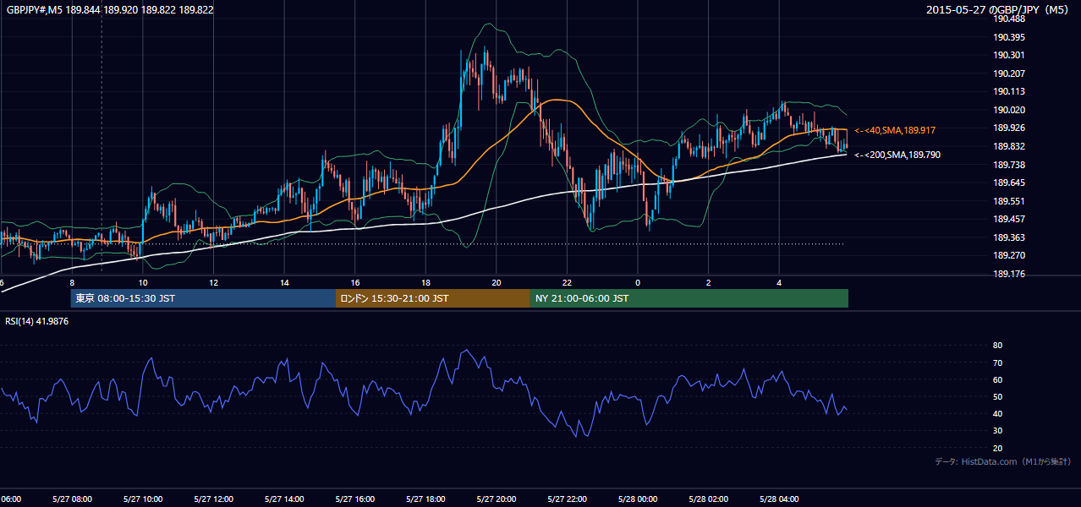
Task: Click the RSI scale value 30
Action: pyautogui.click(x=998, y=431)
